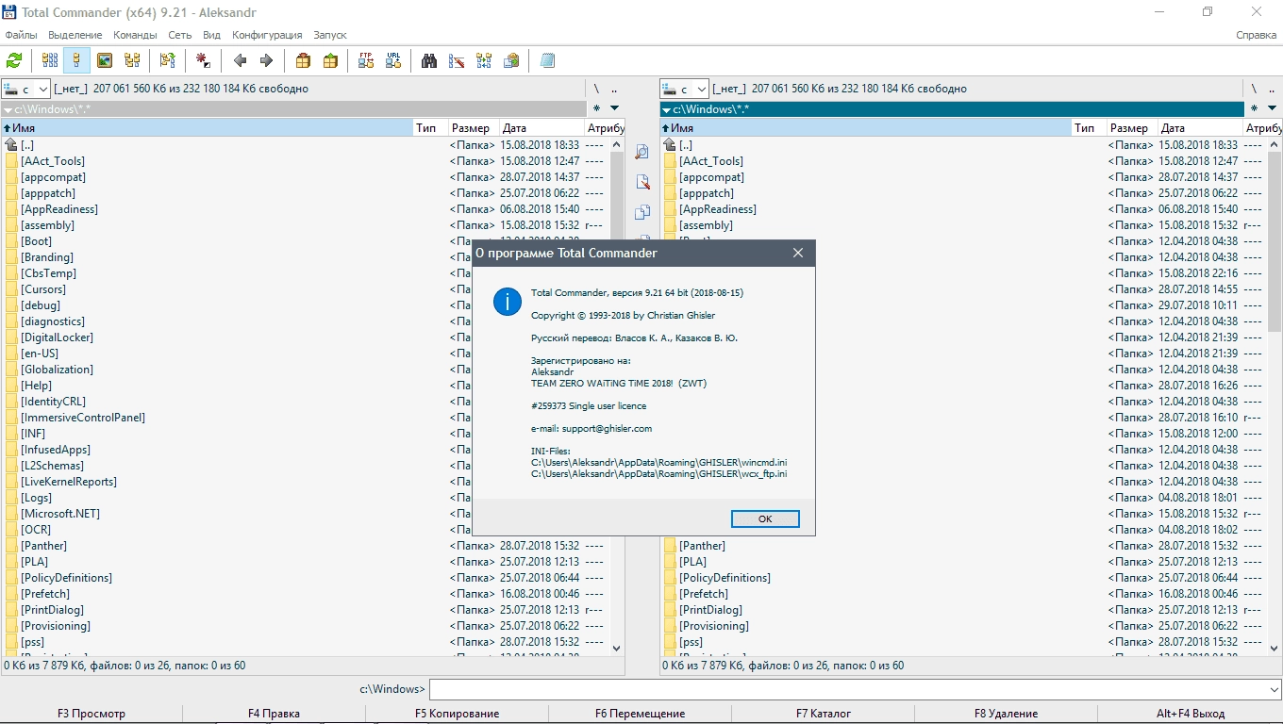Screen dimensions: 1283x724
Task: Click the green Reread source refresh icon
Action: 14,60
